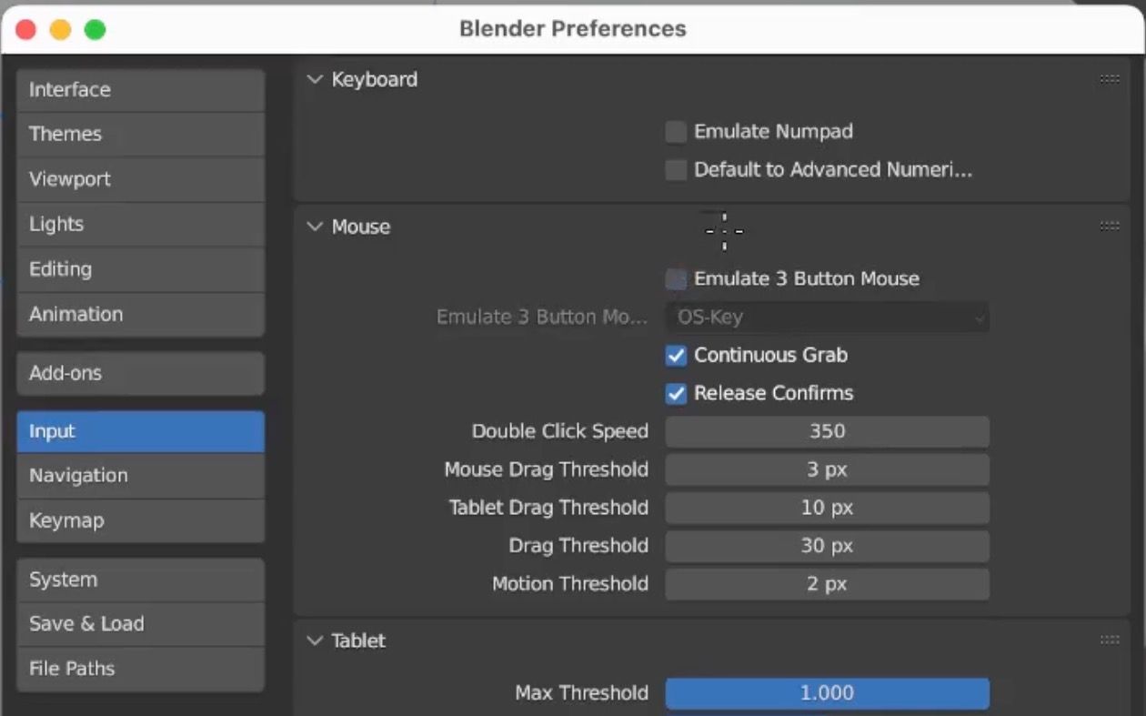Toggle Emulate 3 Button Mouse checkbox
Viewport: 1146px width, 716px height.
(x=676, y=279)
